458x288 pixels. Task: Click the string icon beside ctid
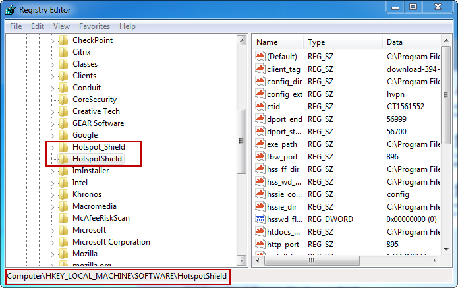coord(260,106)
